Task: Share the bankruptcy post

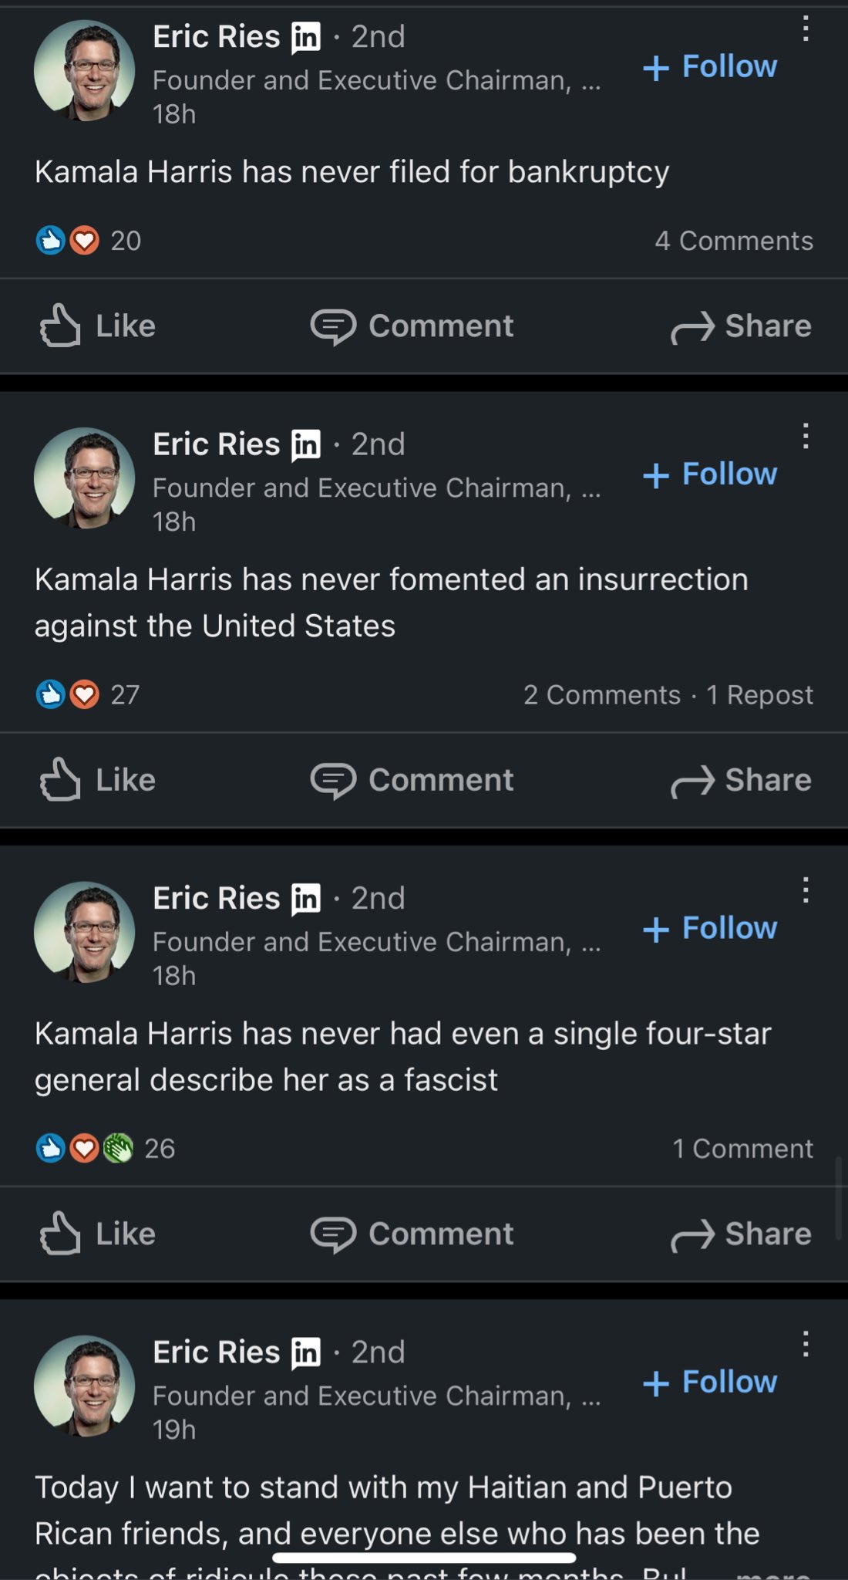Action: (x=741, y=326)
